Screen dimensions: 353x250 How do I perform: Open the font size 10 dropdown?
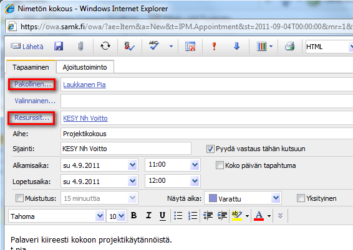(121, 216)
